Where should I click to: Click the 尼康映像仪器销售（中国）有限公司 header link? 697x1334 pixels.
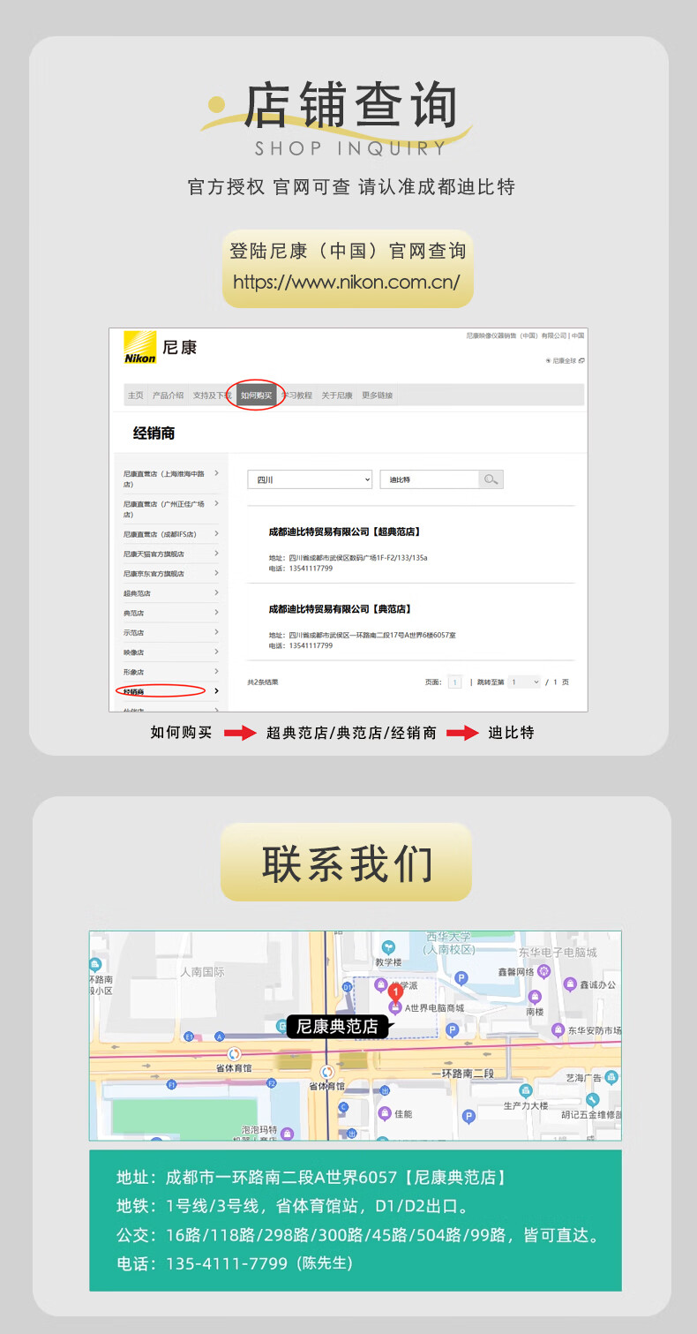516,335
